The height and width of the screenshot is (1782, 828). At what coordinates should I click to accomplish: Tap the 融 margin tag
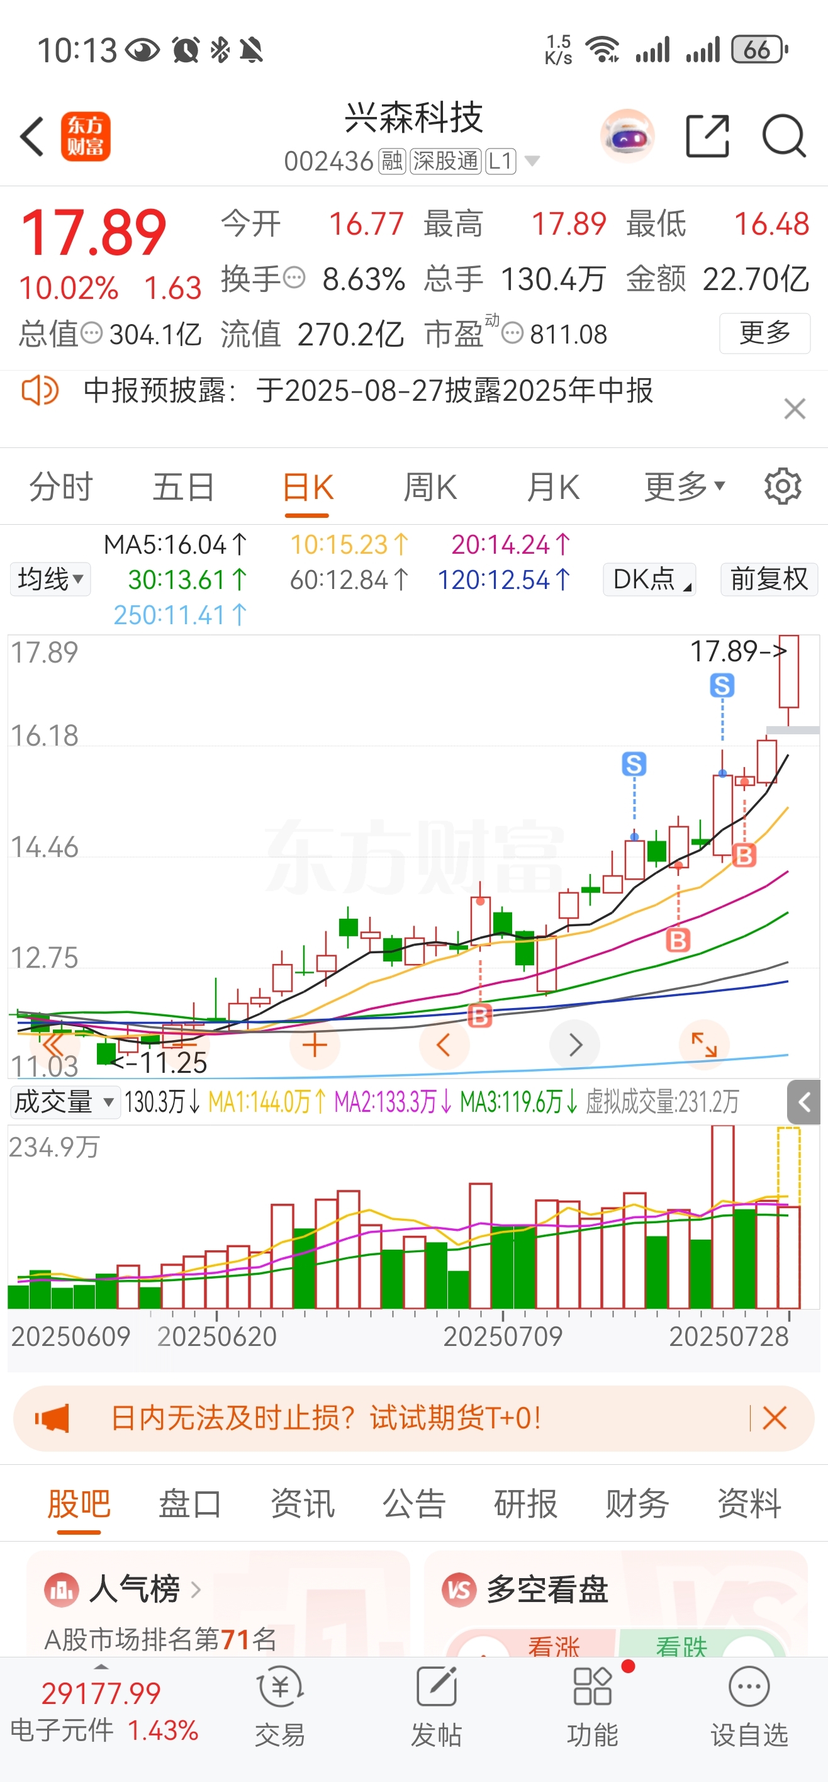[x=391, y=161]
